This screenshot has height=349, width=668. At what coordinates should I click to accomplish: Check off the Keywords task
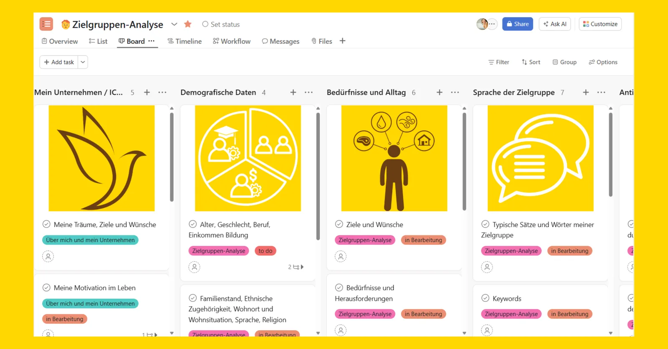485,298
